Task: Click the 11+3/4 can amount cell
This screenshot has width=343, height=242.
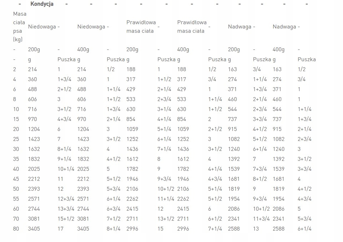Action: click(x=261, y=219)
